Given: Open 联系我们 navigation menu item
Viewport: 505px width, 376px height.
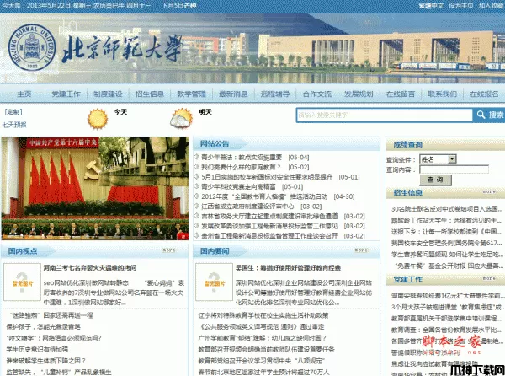Looking at the screenshot, I should pos(442,94).
